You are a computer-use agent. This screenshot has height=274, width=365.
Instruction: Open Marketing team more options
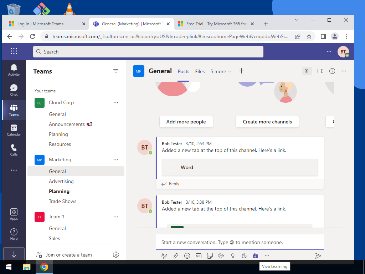116,160
